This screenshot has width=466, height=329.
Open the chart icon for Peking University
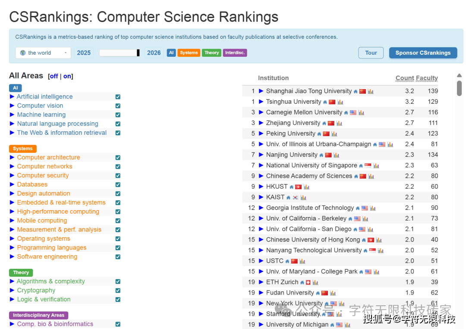[x=334, y=134]
